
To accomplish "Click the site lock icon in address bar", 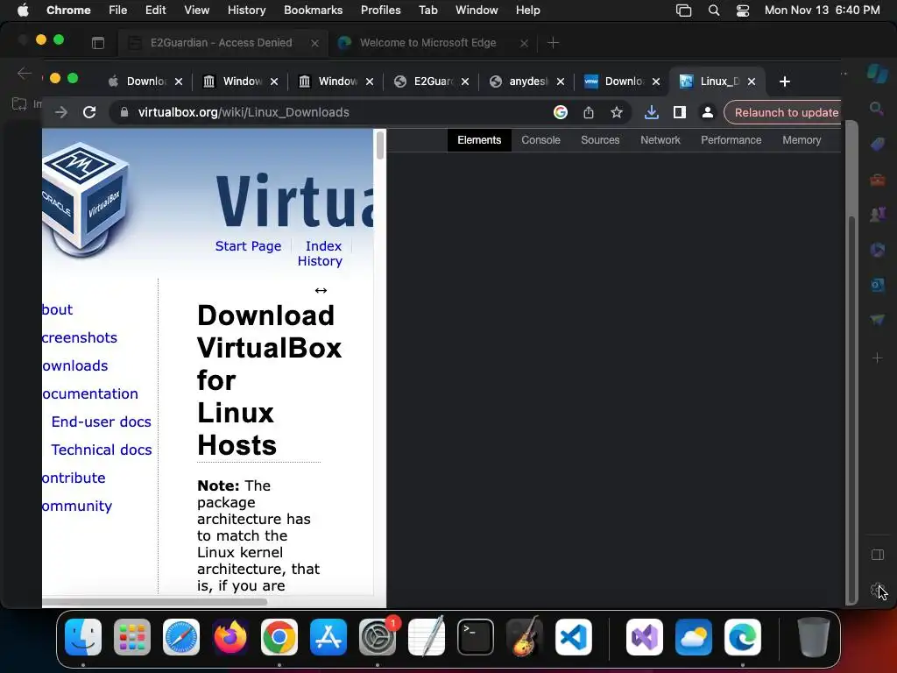I will tap(124, 112).
